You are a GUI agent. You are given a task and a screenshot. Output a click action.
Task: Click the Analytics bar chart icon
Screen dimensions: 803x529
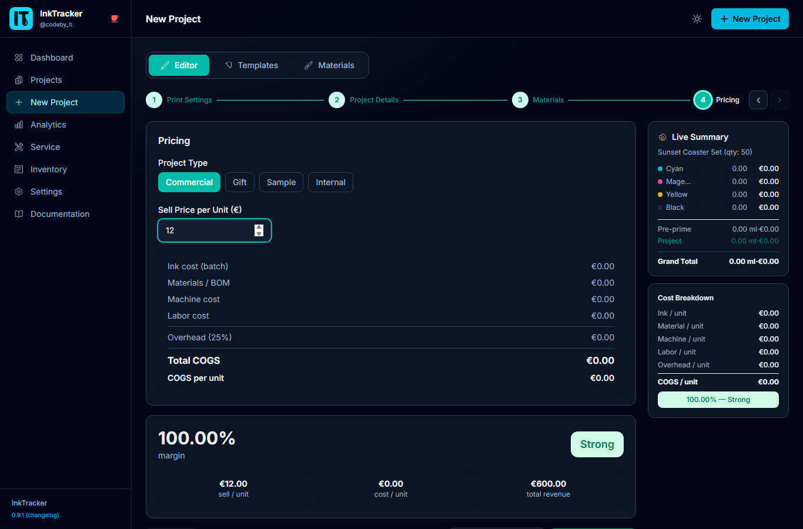[x=19, y=125]
